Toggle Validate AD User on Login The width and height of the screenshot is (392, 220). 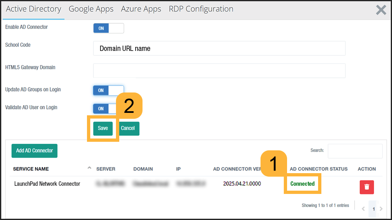(x=105, y=108)
